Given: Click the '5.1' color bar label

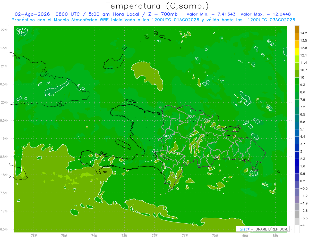Looking at the screenshot, I should click(x=303, y=129).
